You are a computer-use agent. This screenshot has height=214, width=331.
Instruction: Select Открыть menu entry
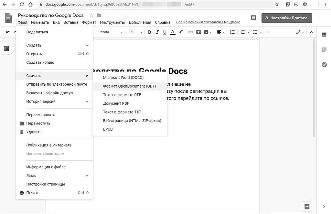(x=54, y=54)
